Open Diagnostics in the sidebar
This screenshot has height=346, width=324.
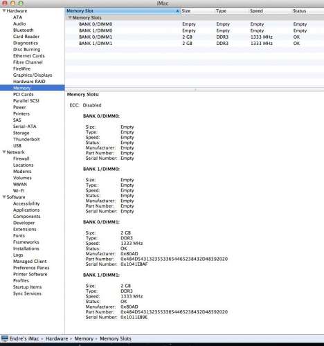[x=26, y=43]
